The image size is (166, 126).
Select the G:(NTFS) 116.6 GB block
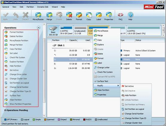[144, 30]
